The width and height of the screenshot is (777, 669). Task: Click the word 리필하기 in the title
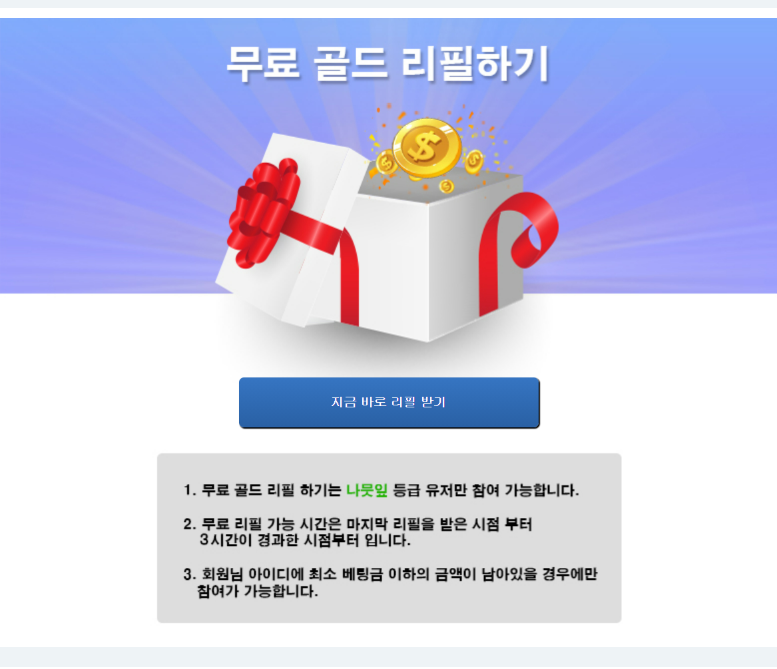coord(475,63)
